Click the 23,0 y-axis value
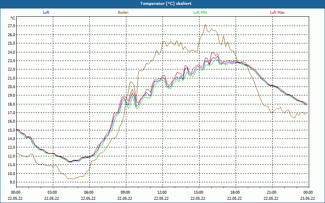The width and height of the screenshot is (325, 203). coord(12,60)
